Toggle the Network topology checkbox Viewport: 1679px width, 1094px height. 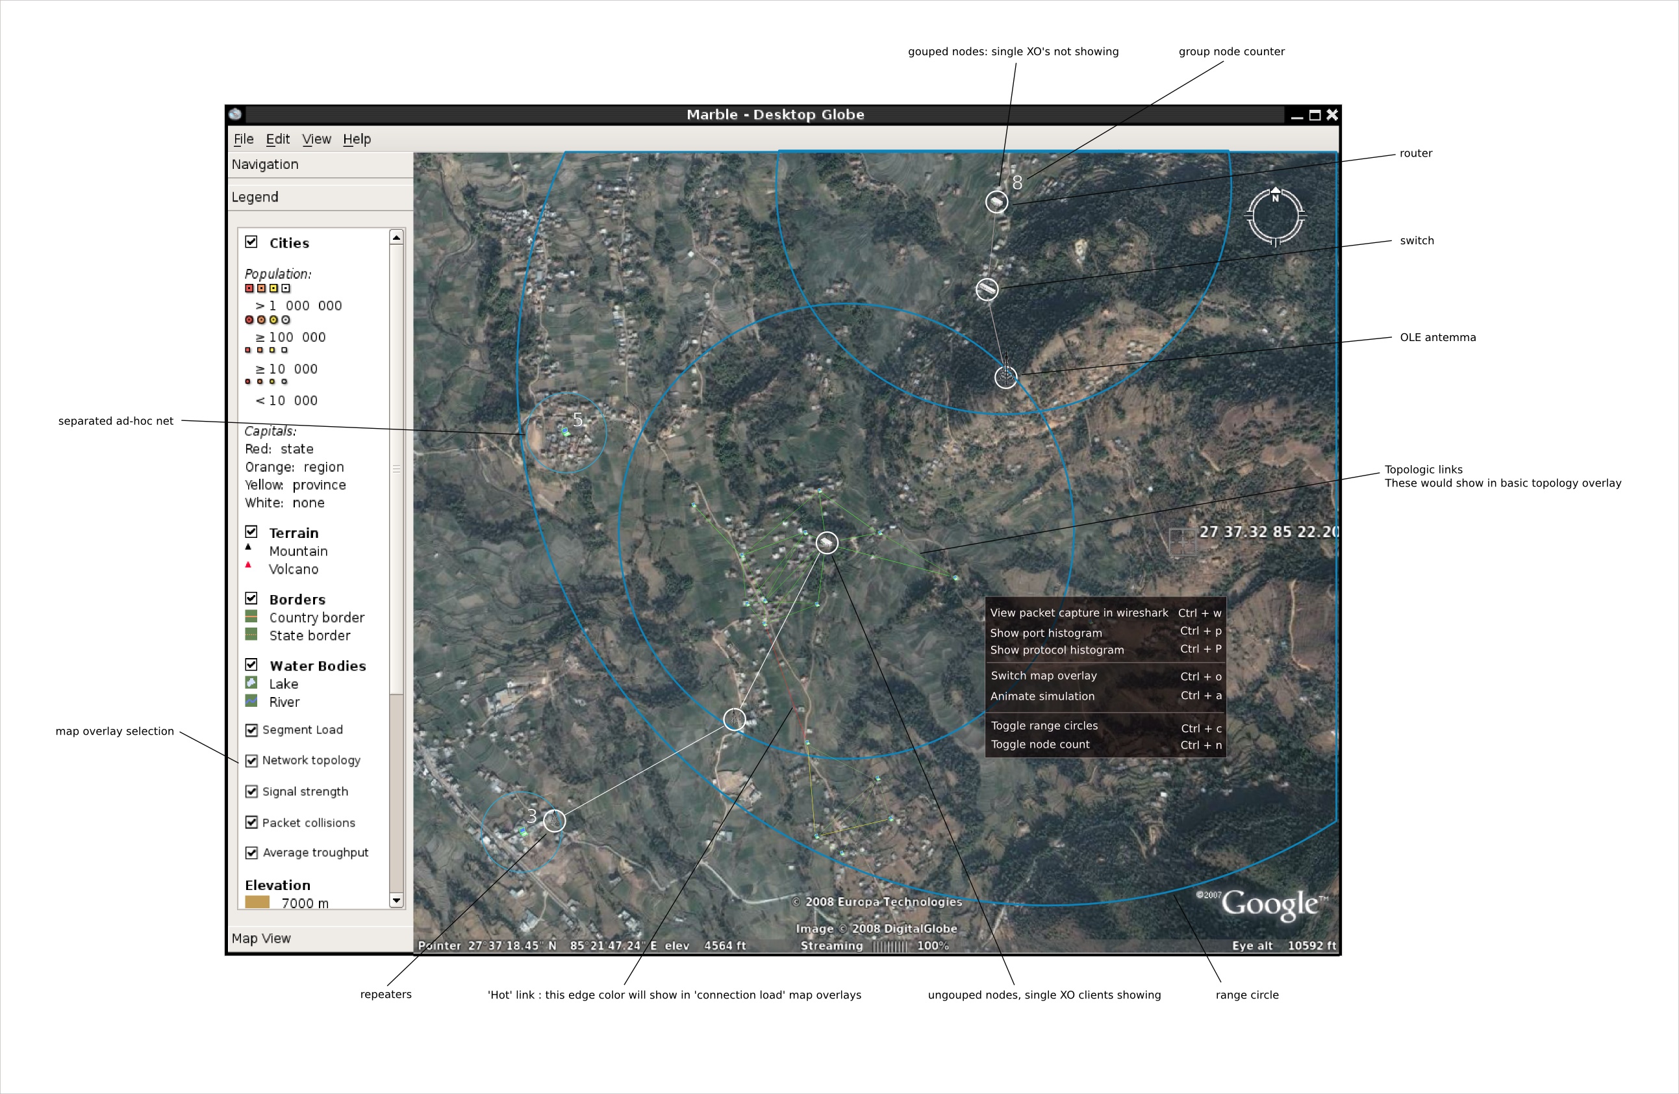tap(252, 761)
